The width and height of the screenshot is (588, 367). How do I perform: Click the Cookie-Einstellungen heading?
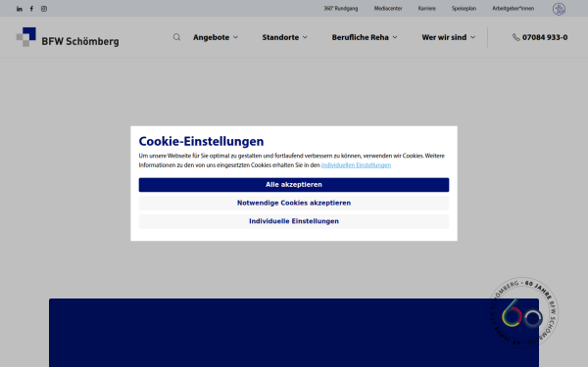(201, 141)
